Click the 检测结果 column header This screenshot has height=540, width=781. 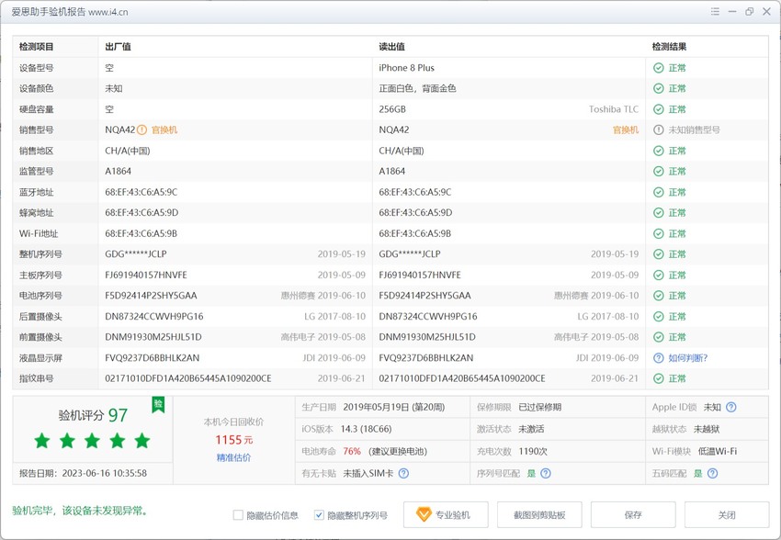(x=669, y=47)
